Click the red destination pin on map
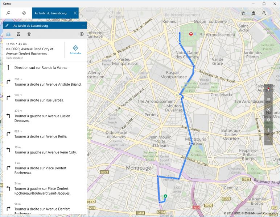The height and width of the screenshot is (217, 280). (x=191, y=34)
